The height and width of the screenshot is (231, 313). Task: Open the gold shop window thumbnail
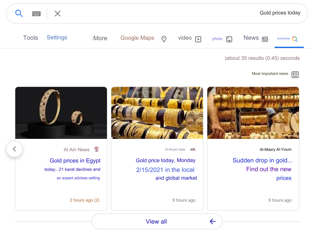pos(253,113)
